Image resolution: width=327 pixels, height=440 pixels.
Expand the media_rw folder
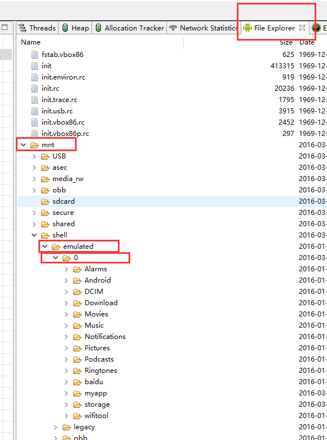pyautogui.click(x=34, y=179)
